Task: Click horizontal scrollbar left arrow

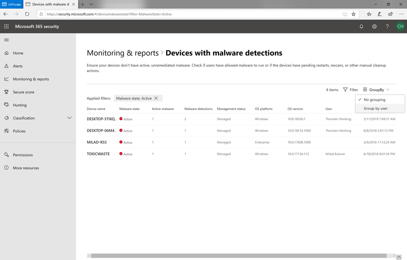Action: click(89, 256)
